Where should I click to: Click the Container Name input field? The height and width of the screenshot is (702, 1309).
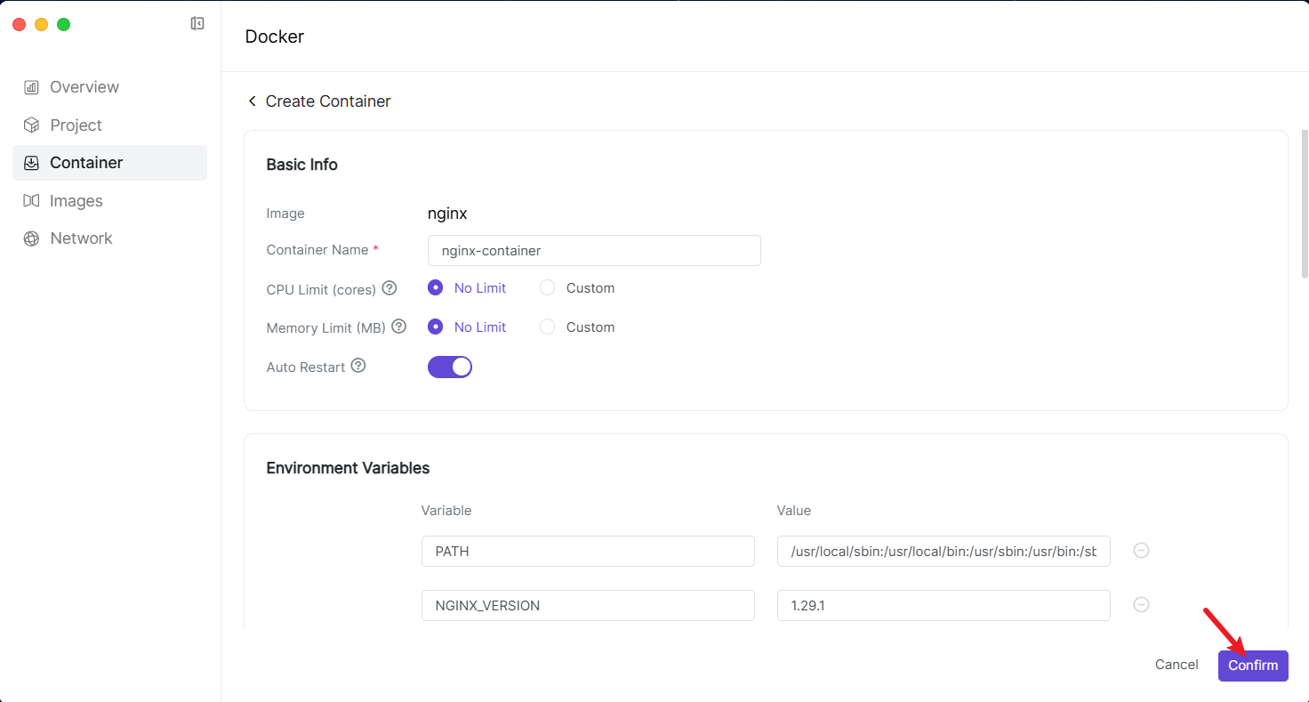(x=594, y=251)
